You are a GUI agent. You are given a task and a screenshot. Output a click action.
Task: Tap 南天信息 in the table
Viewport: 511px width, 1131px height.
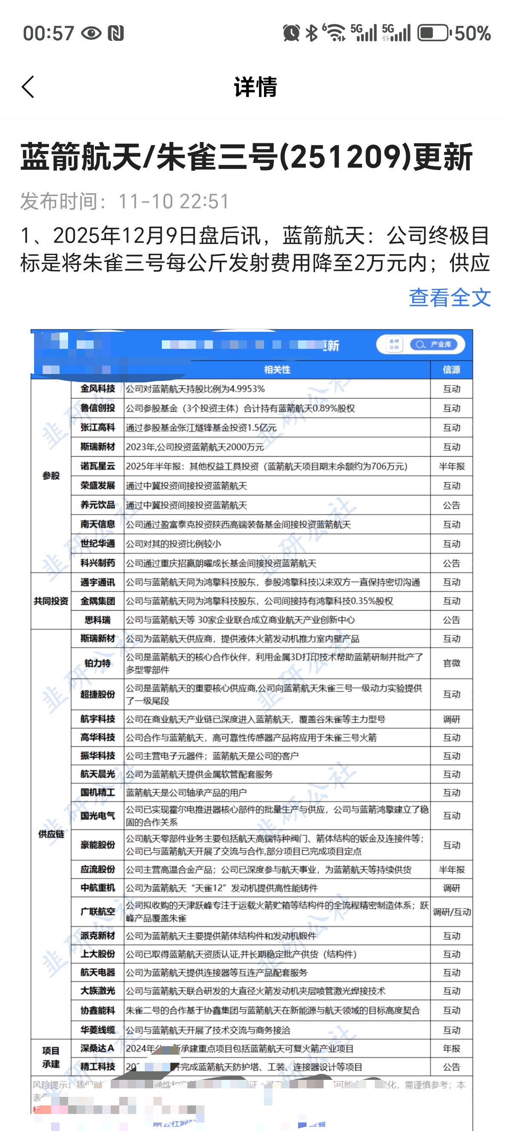pos(98,524)
